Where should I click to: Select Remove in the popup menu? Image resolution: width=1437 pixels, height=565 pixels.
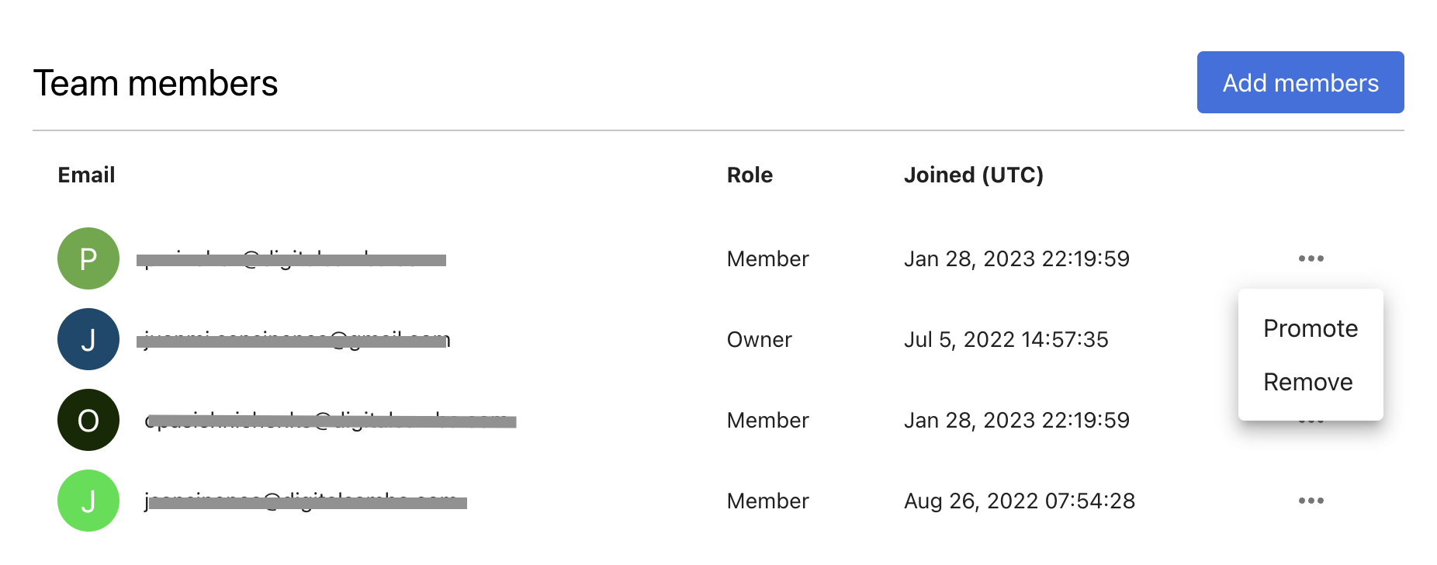coord(1307,382)
